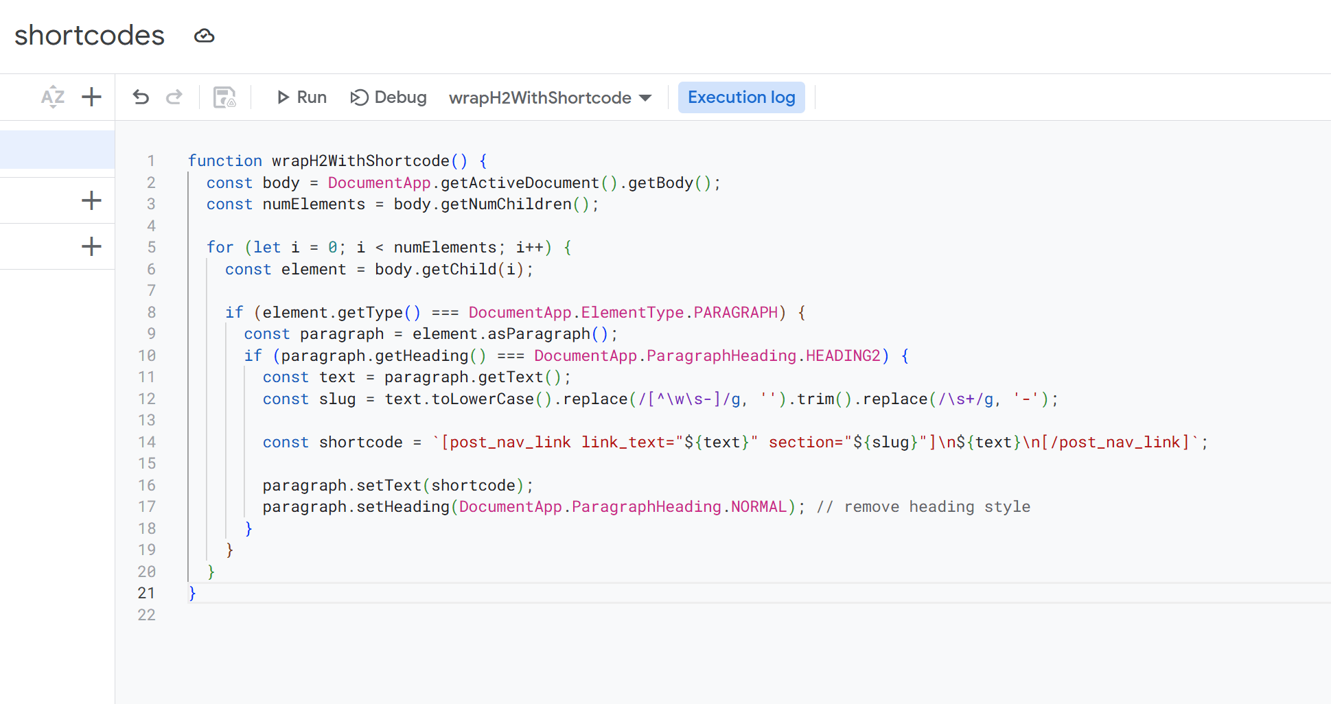Click the lowest plus icon in the left sidebar
The image size is (1331, 704).
(91, 246)
